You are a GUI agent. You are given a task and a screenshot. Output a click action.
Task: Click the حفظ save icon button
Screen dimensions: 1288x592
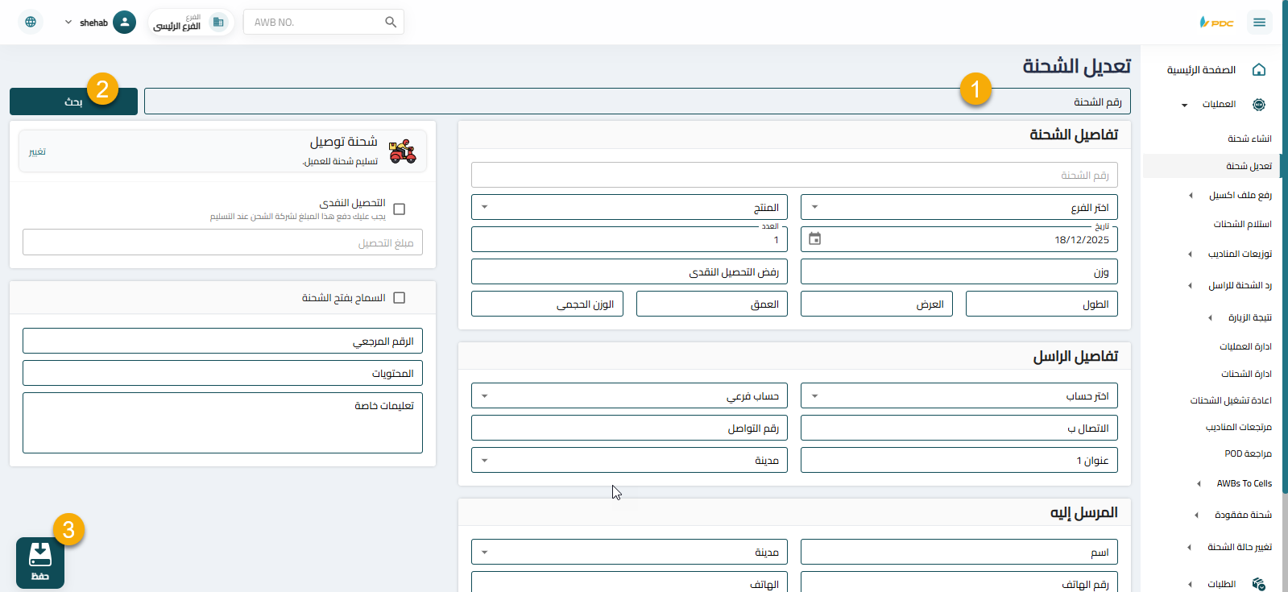point(40,562)
